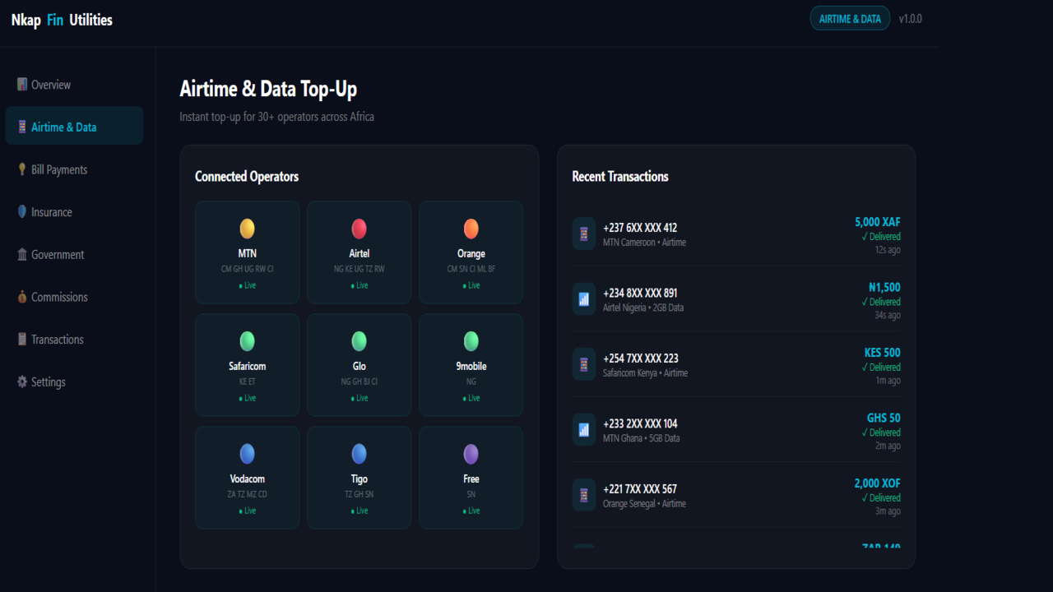The image size is (1053, 592).
Task: Click the "Safaricom" operator name
Action: pyautogui.click(x=247, y=366)
